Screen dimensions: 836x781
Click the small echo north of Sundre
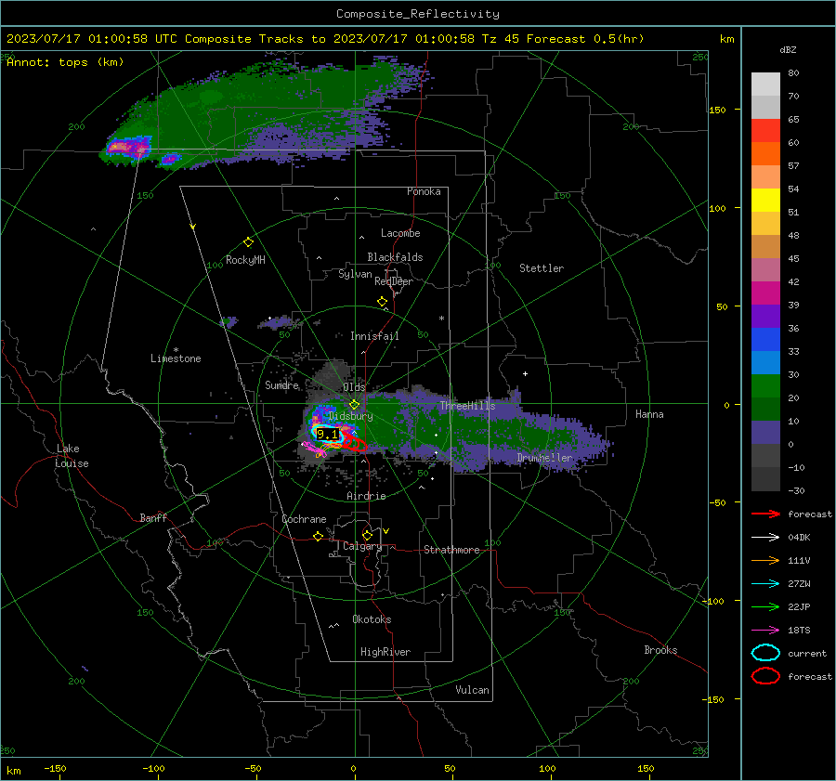point(276,322)
